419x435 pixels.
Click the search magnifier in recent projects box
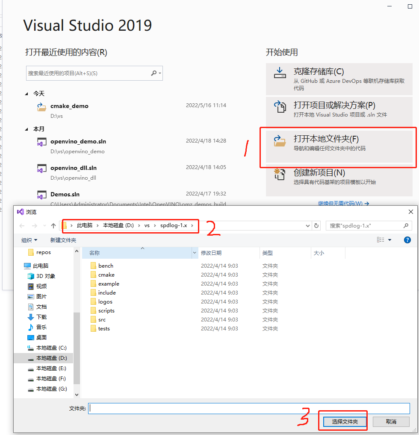point(153,73)
